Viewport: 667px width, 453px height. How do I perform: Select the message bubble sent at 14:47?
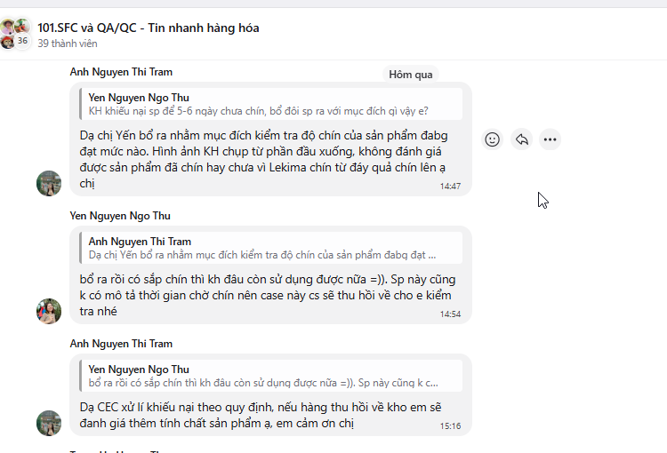click(267, 160)
